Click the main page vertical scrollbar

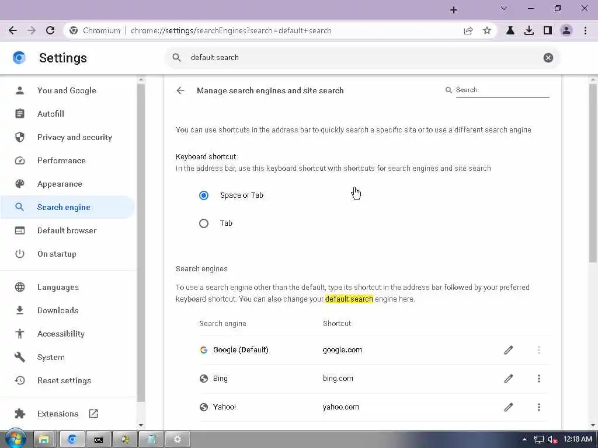592,173
